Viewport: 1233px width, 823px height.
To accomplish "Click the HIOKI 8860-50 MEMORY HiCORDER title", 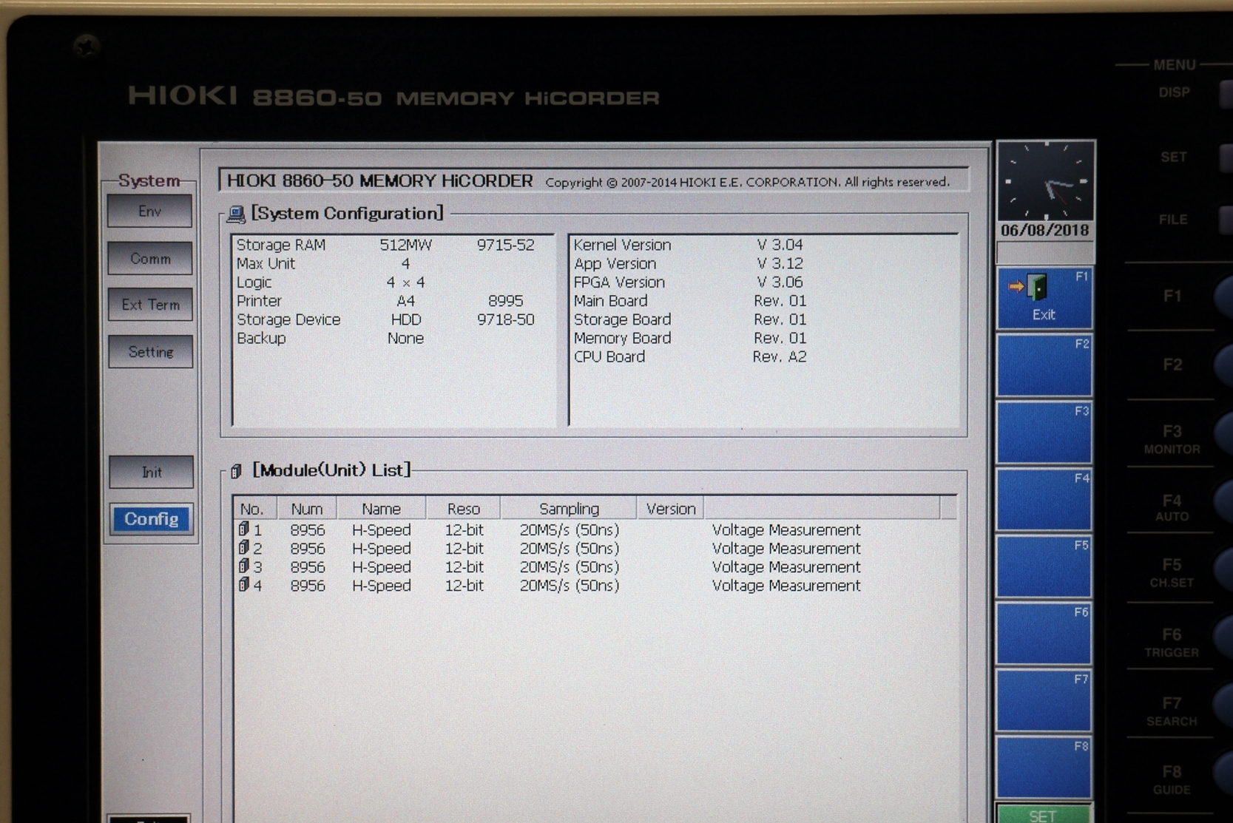I will [379, 180].
